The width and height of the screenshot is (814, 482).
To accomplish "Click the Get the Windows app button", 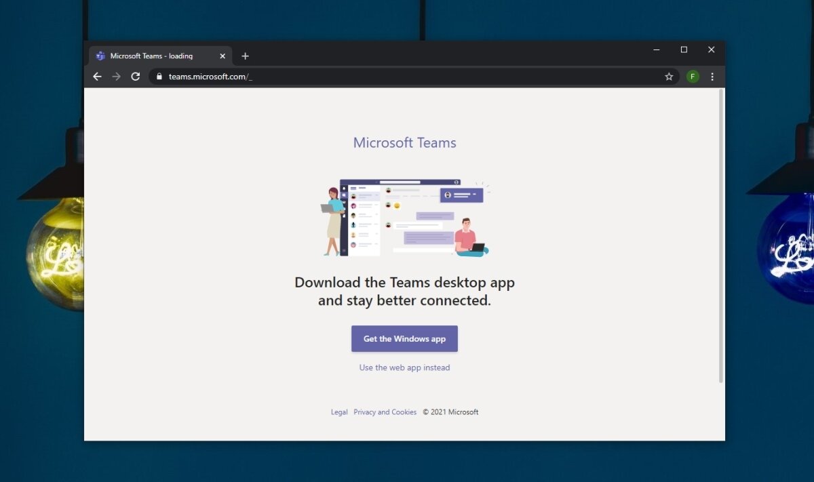I will [404, 338].
